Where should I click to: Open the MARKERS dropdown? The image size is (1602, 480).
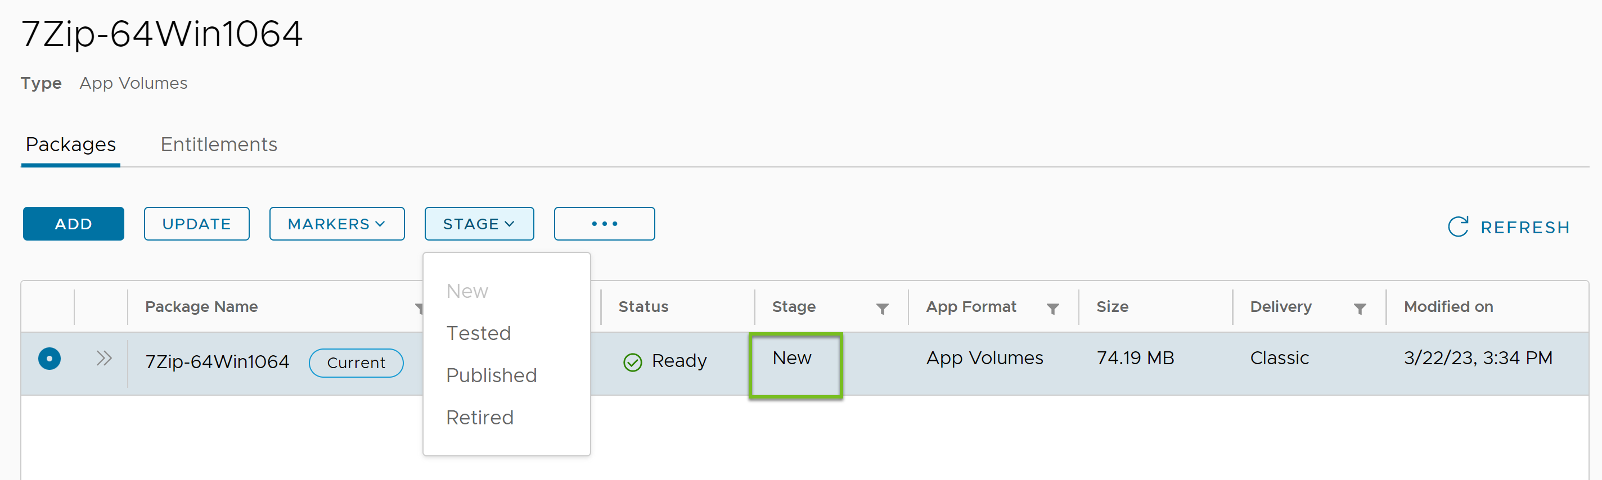click(336, 224)
